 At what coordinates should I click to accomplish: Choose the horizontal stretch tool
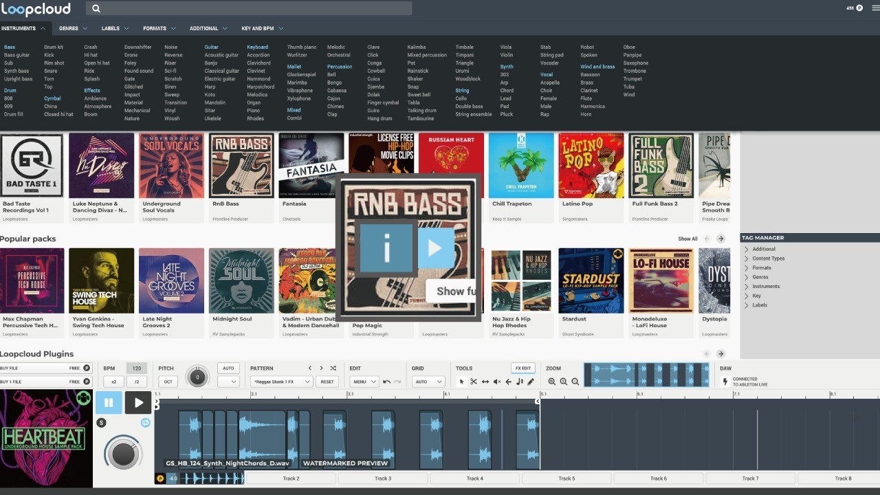coord(485,382)
